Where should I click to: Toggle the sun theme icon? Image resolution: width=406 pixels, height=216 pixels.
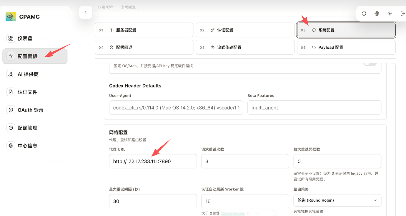tap(390, 14)
